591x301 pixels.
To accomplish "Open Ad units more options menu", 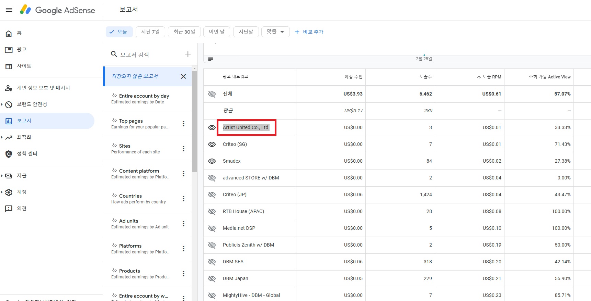I will pos(183,224).
